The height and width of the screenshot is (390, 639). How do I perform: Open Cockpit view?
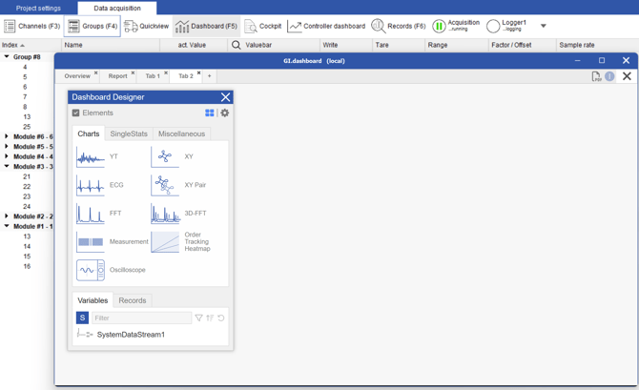263,26
